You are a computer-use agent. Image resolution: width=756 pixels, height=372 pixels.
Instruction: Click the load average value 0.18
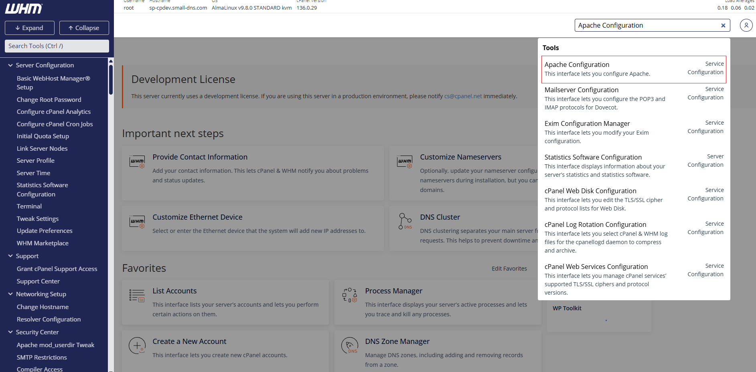tap(723, 8)
